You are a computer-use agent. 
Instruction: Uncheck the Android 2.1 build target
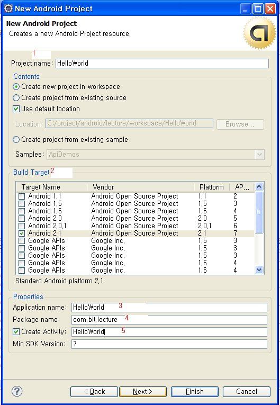(x=22, y=233)
